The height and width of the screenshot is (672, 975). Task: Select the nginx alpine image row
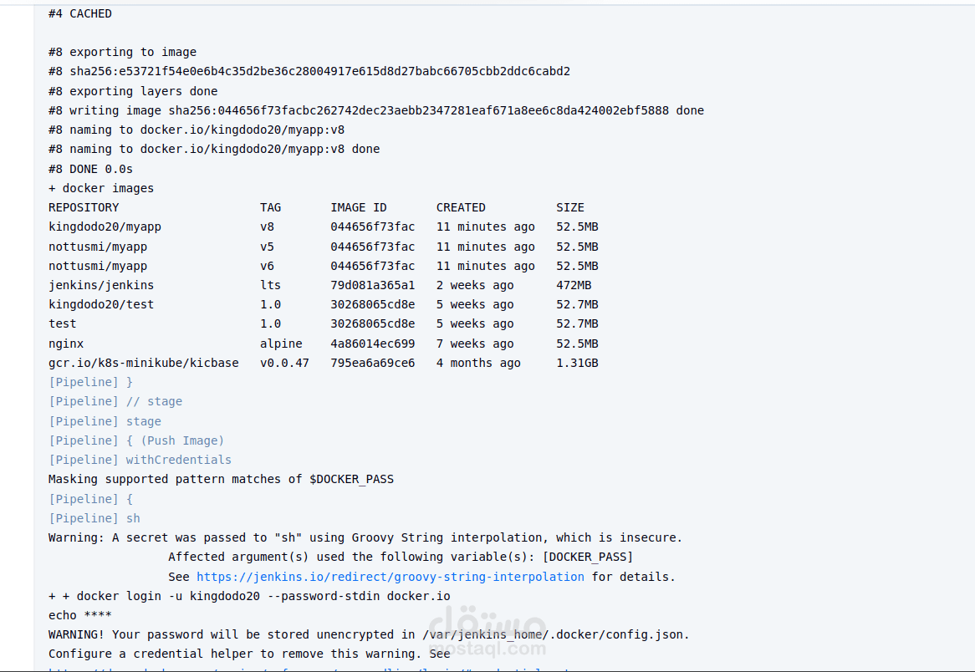323,344
